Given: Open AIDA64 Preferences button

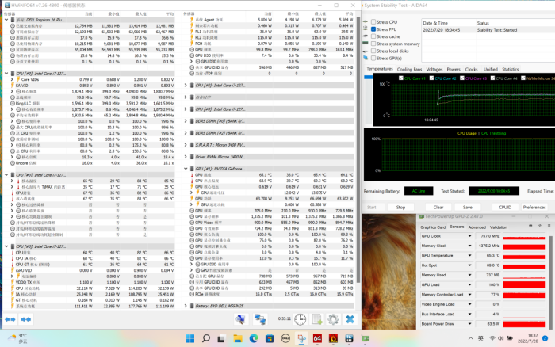Looking at the screenshot, I should click(x=534, y=208).
